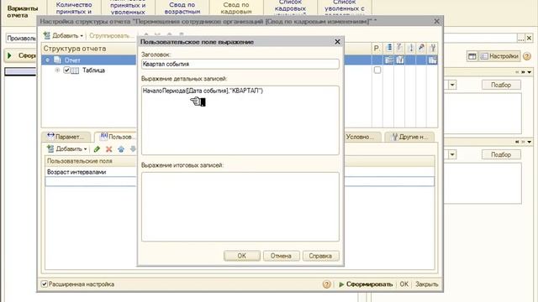Open Добавить dropdown in user fields toolbar
The width and height of the screenshot is (538, 302).
click(x=67, y=149)
